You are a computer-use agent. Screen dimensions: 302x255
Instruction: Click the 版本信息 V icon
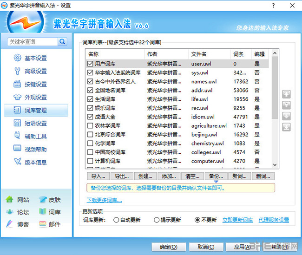(18, 161)
